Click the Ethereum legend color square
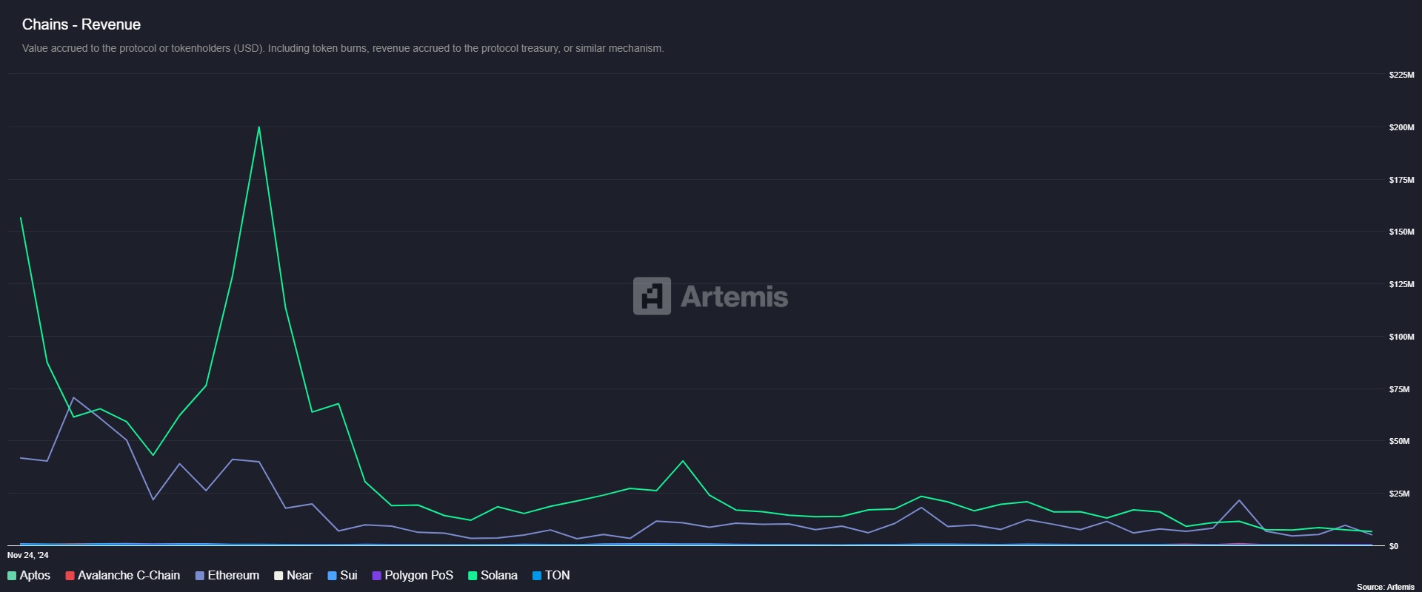Viewport: 1422px width, 592px height. pyautogui.click(x=200, y=576)
